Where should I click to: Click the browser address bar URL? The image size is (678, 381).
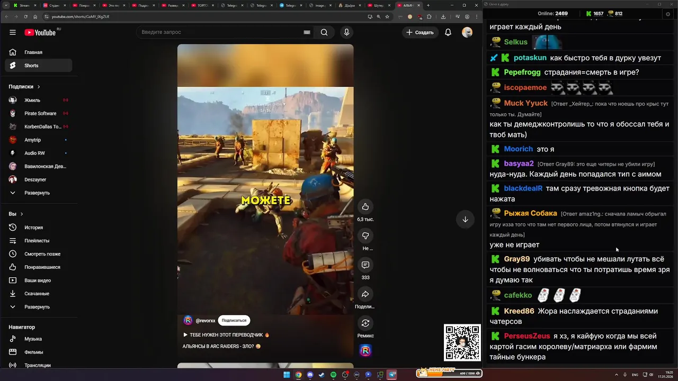[81, 16]
